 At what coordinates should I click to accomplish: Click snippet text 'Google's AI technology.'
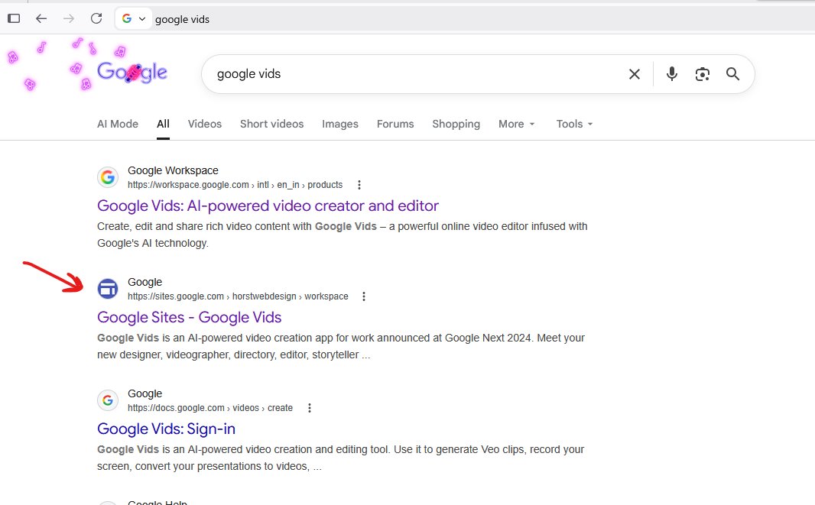(x=153, y=243)
